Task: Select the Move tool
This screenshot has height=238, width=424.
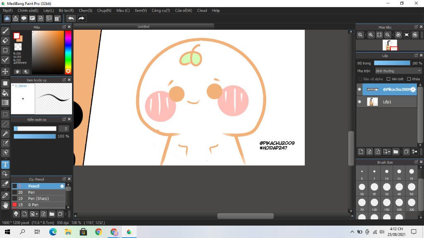Action: (x=5, y=71)
